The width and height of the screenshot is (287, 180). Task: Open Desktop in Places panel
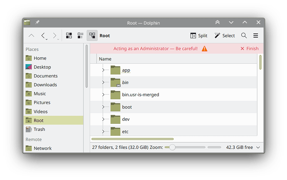[x=54, y=67]
